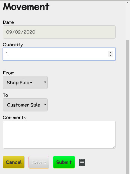Viewport: 130px width, 174px height.
Task: Click inside the Comments text area
Action: [x=59, y=135]
